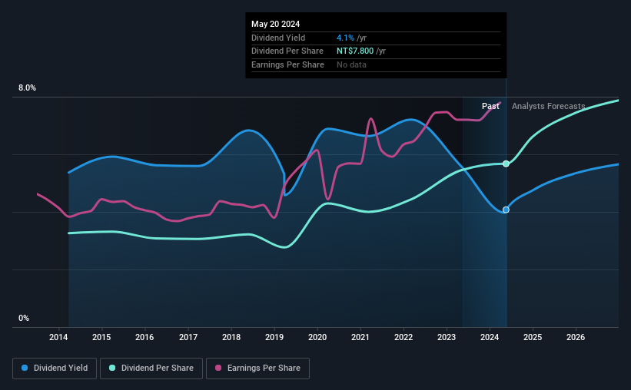Click the Past section label
Screen dimensions: 631x390
point(490,106)
